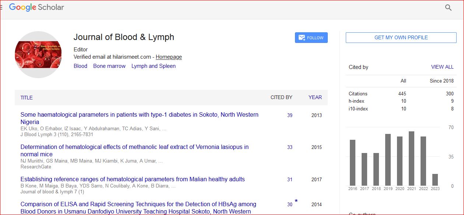Sort articles by Year column header
The width and height of the screenshot is (464, 215).
[315, 97]
